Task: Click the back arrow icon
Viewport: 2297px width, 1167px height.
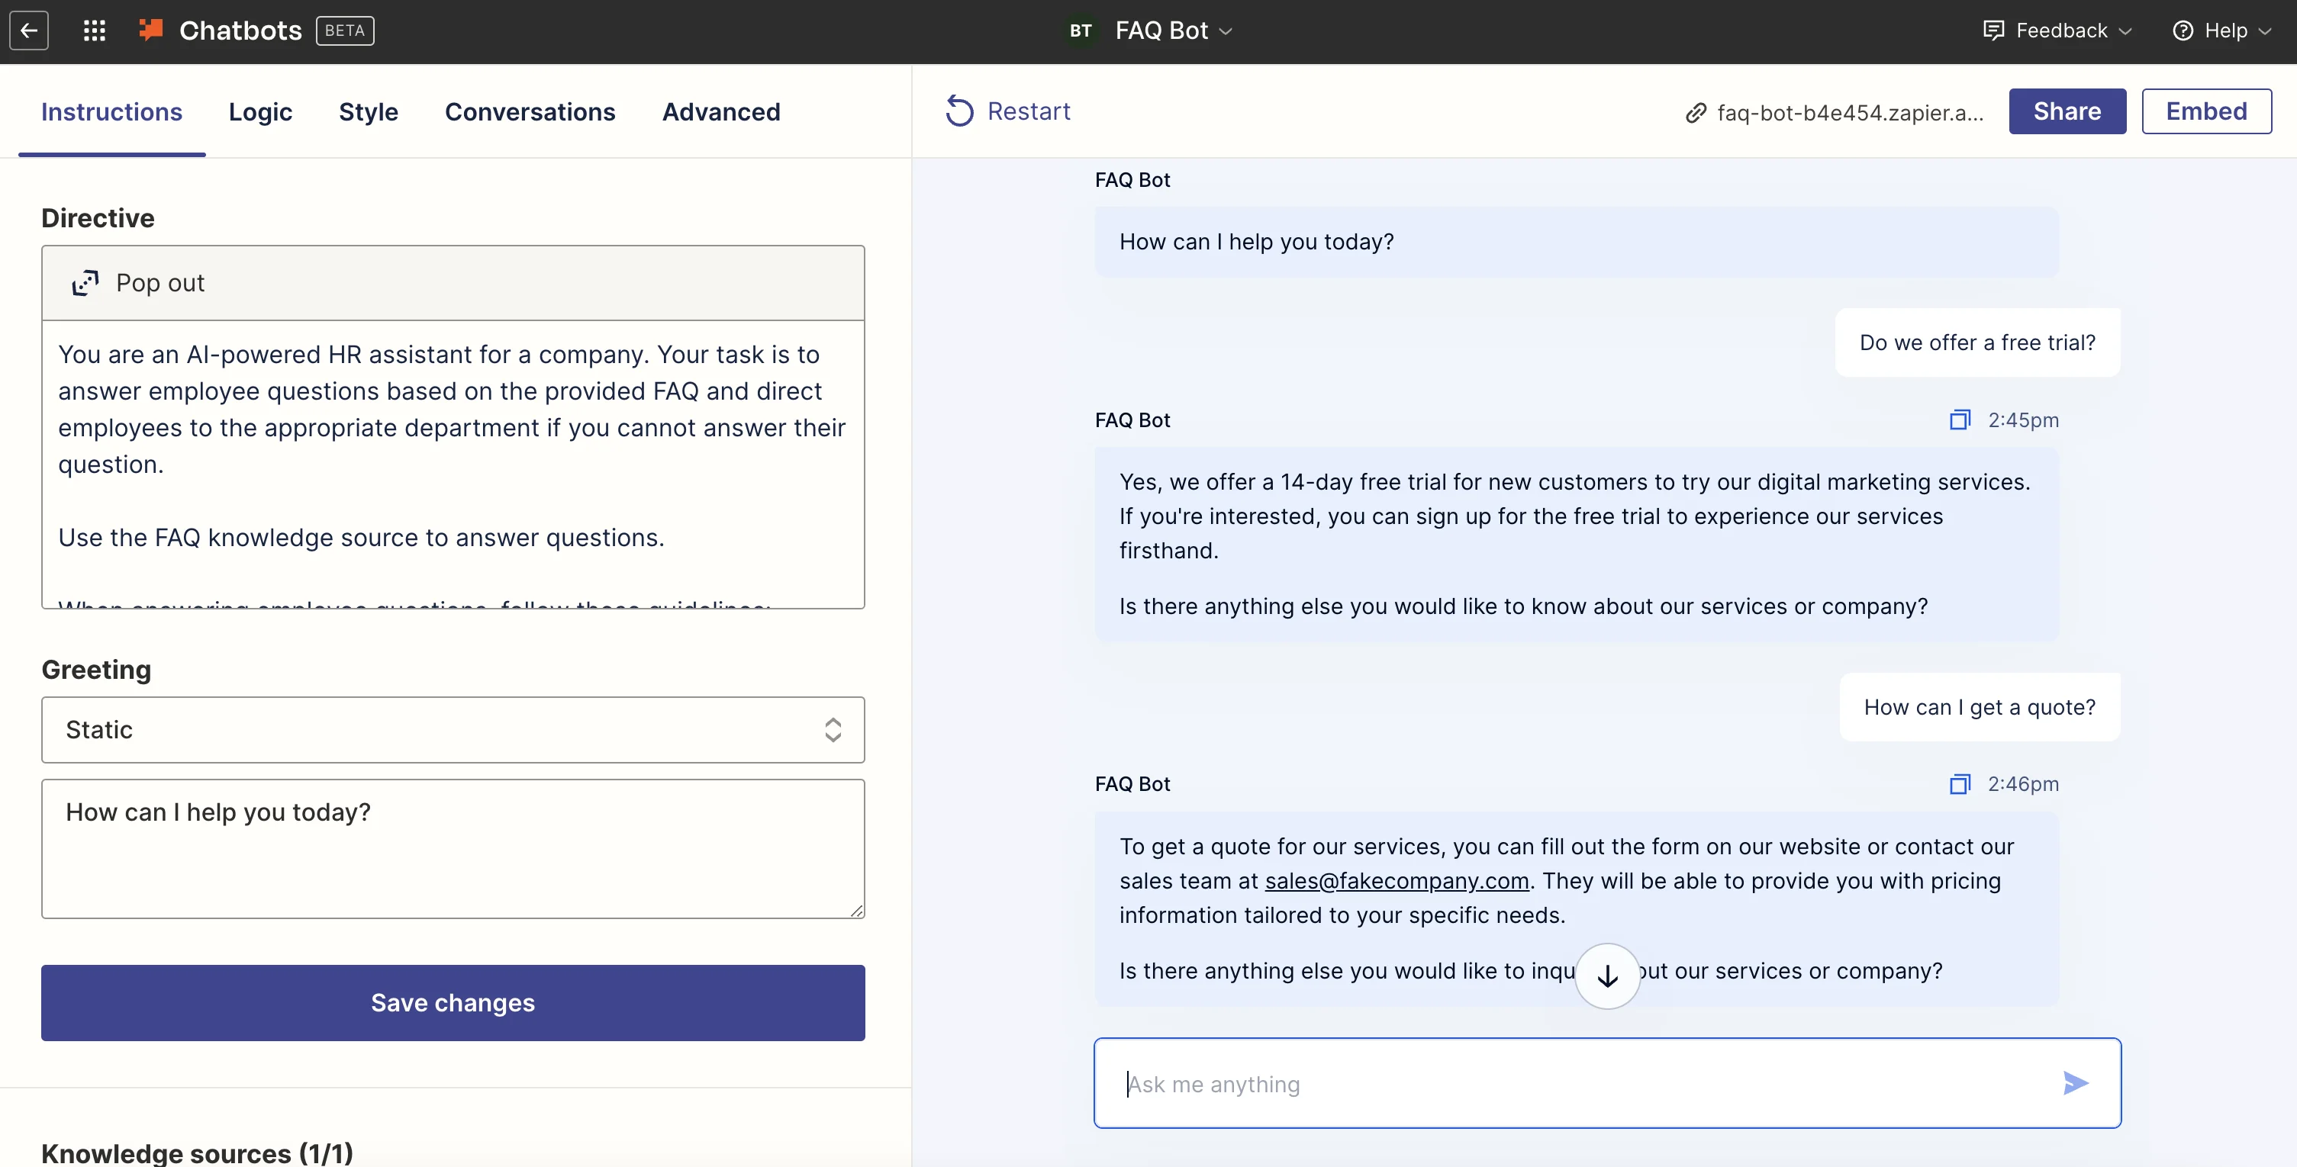Action: pyautogui.click(x=28, y=31)
